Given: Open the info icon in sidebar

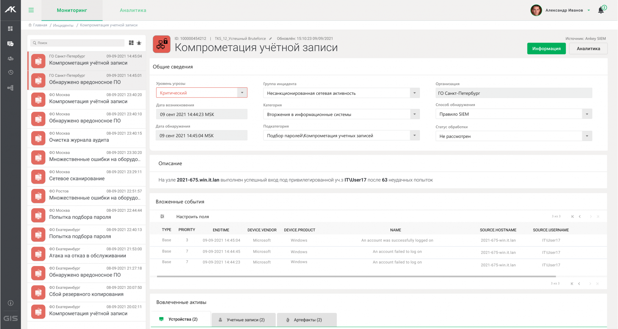Looking at the screenshot, I should point(11,303).
